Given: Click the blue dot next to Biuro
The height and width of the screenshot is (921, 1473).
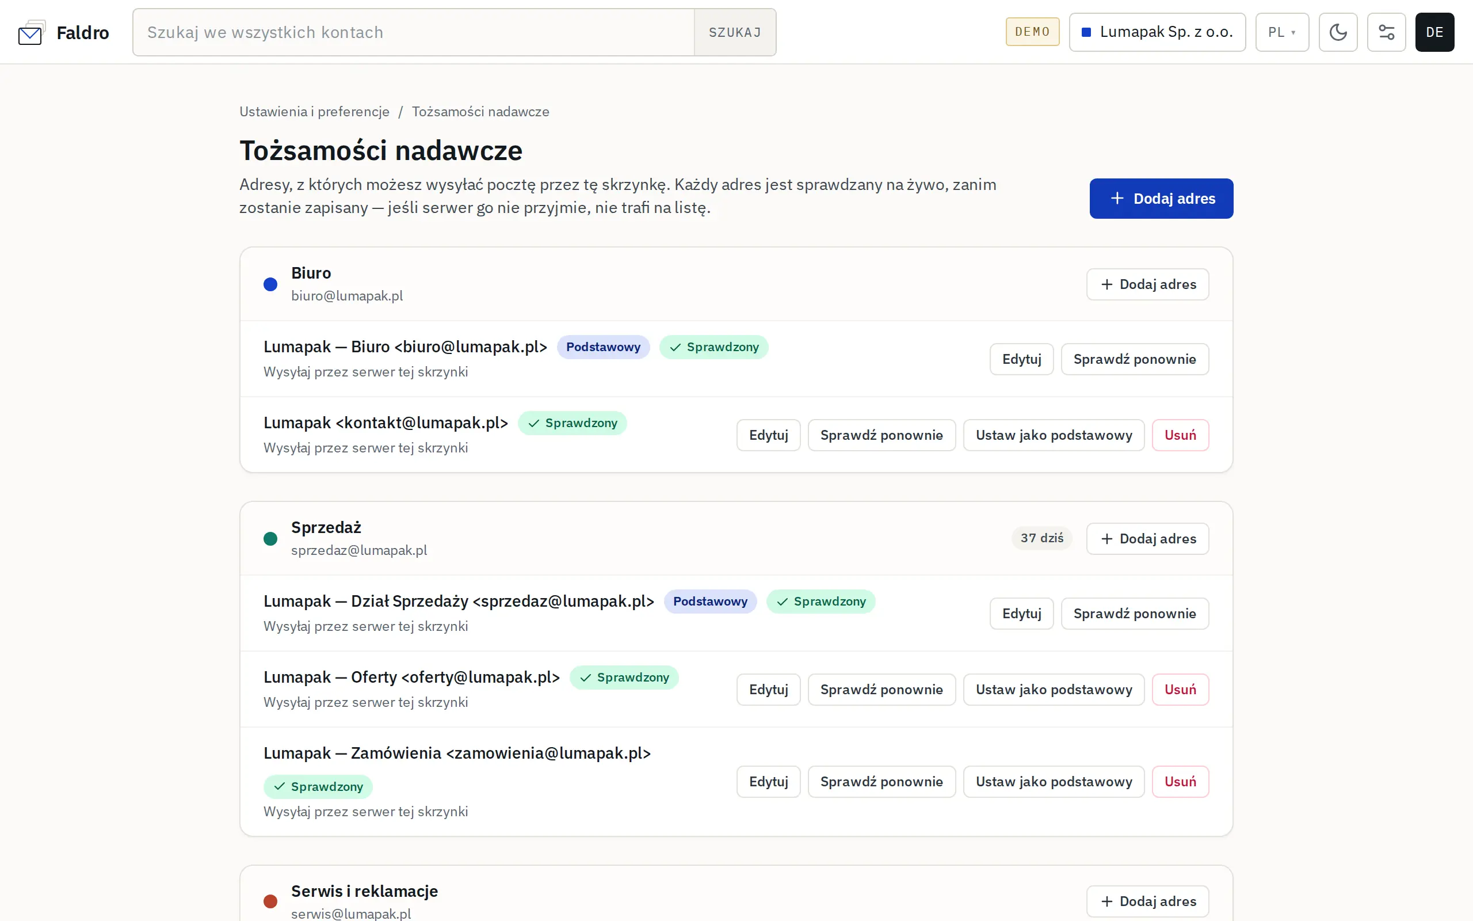Looking at the screenshot, I should (270, 284).
